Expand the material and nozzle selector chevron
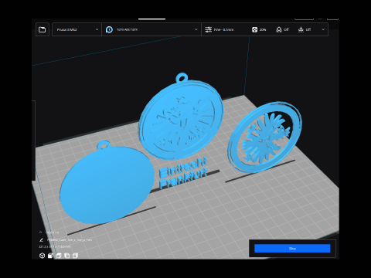This screenshot has width=371, height=278. (x=196, y=29)
